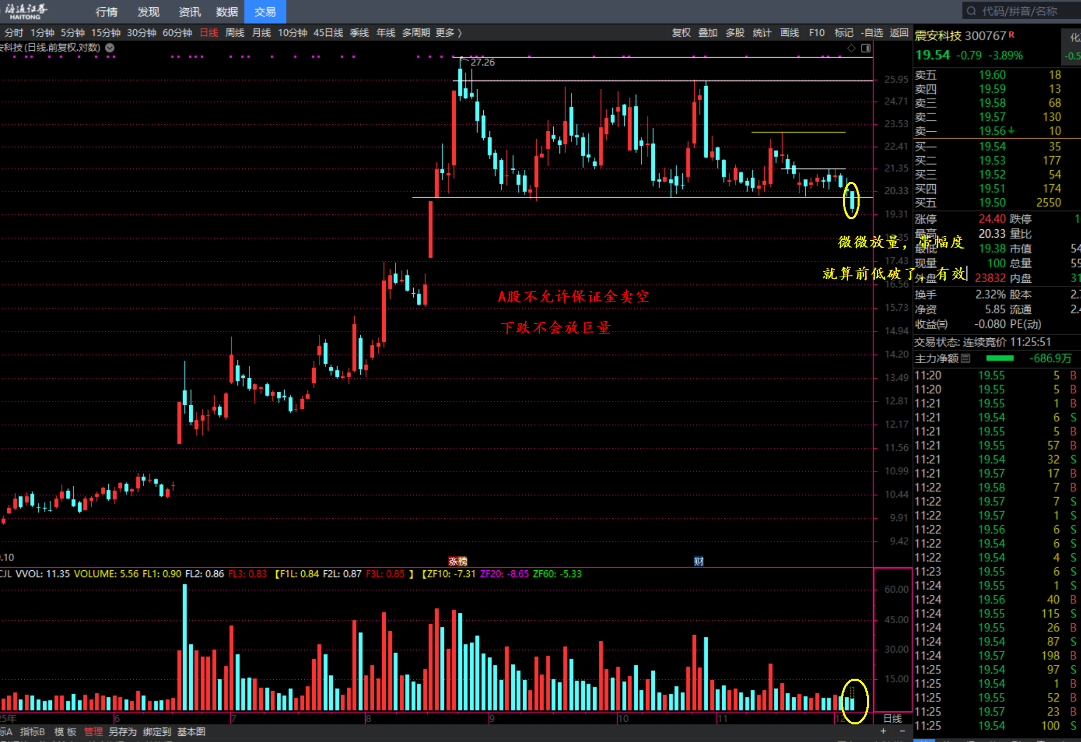Open the 画线 drawing tools menu
Image resolution: width=1081 pixels, height=742 pixels.
point(789,33)
